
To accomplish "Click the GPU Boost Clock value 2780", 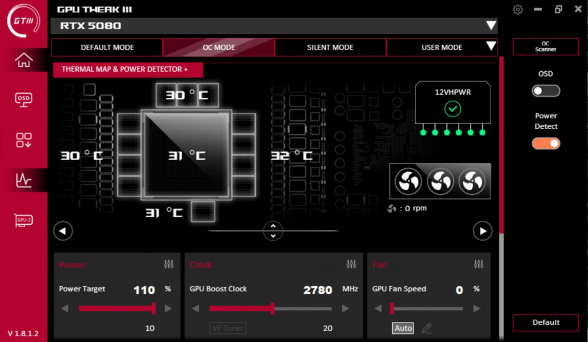I will tap(318, 290).
